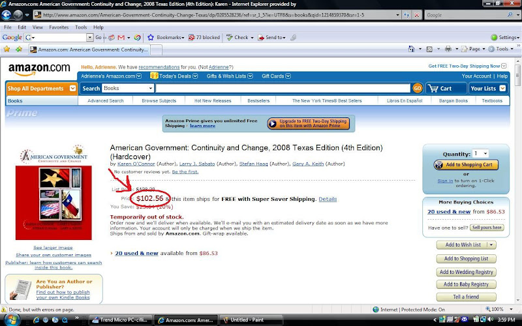Click the page vertical scrollbar
Screen dimensions: 522x326
point(517,181)
